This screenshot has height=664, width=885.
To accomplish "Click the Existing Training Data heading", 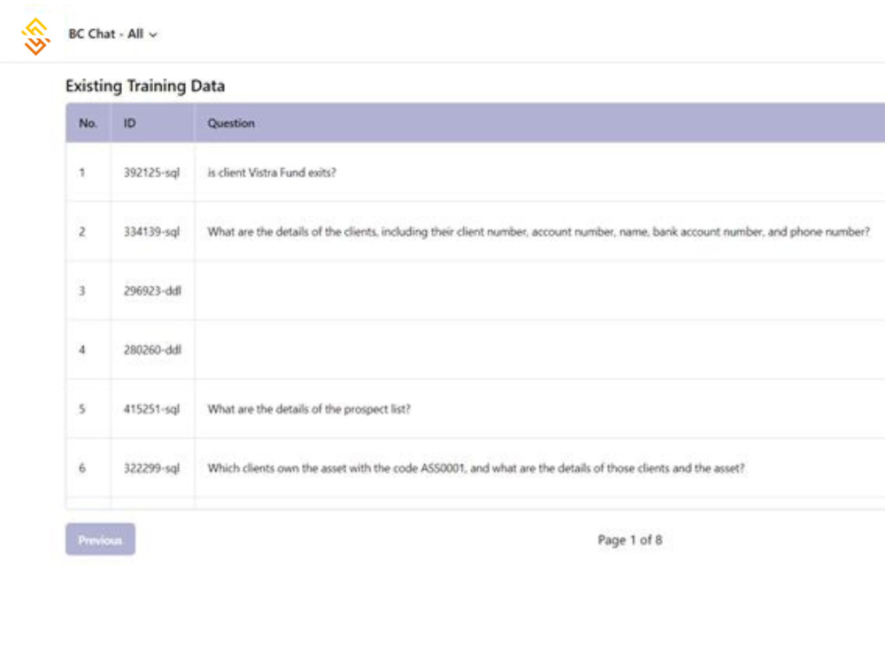I will point(145,86).
